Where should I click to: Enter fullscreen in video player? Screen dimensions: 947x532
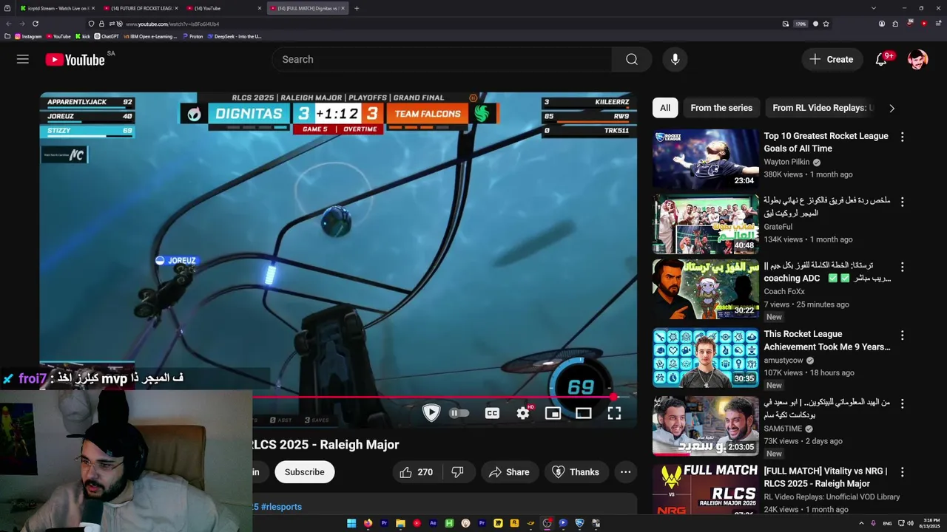(614, 413)
